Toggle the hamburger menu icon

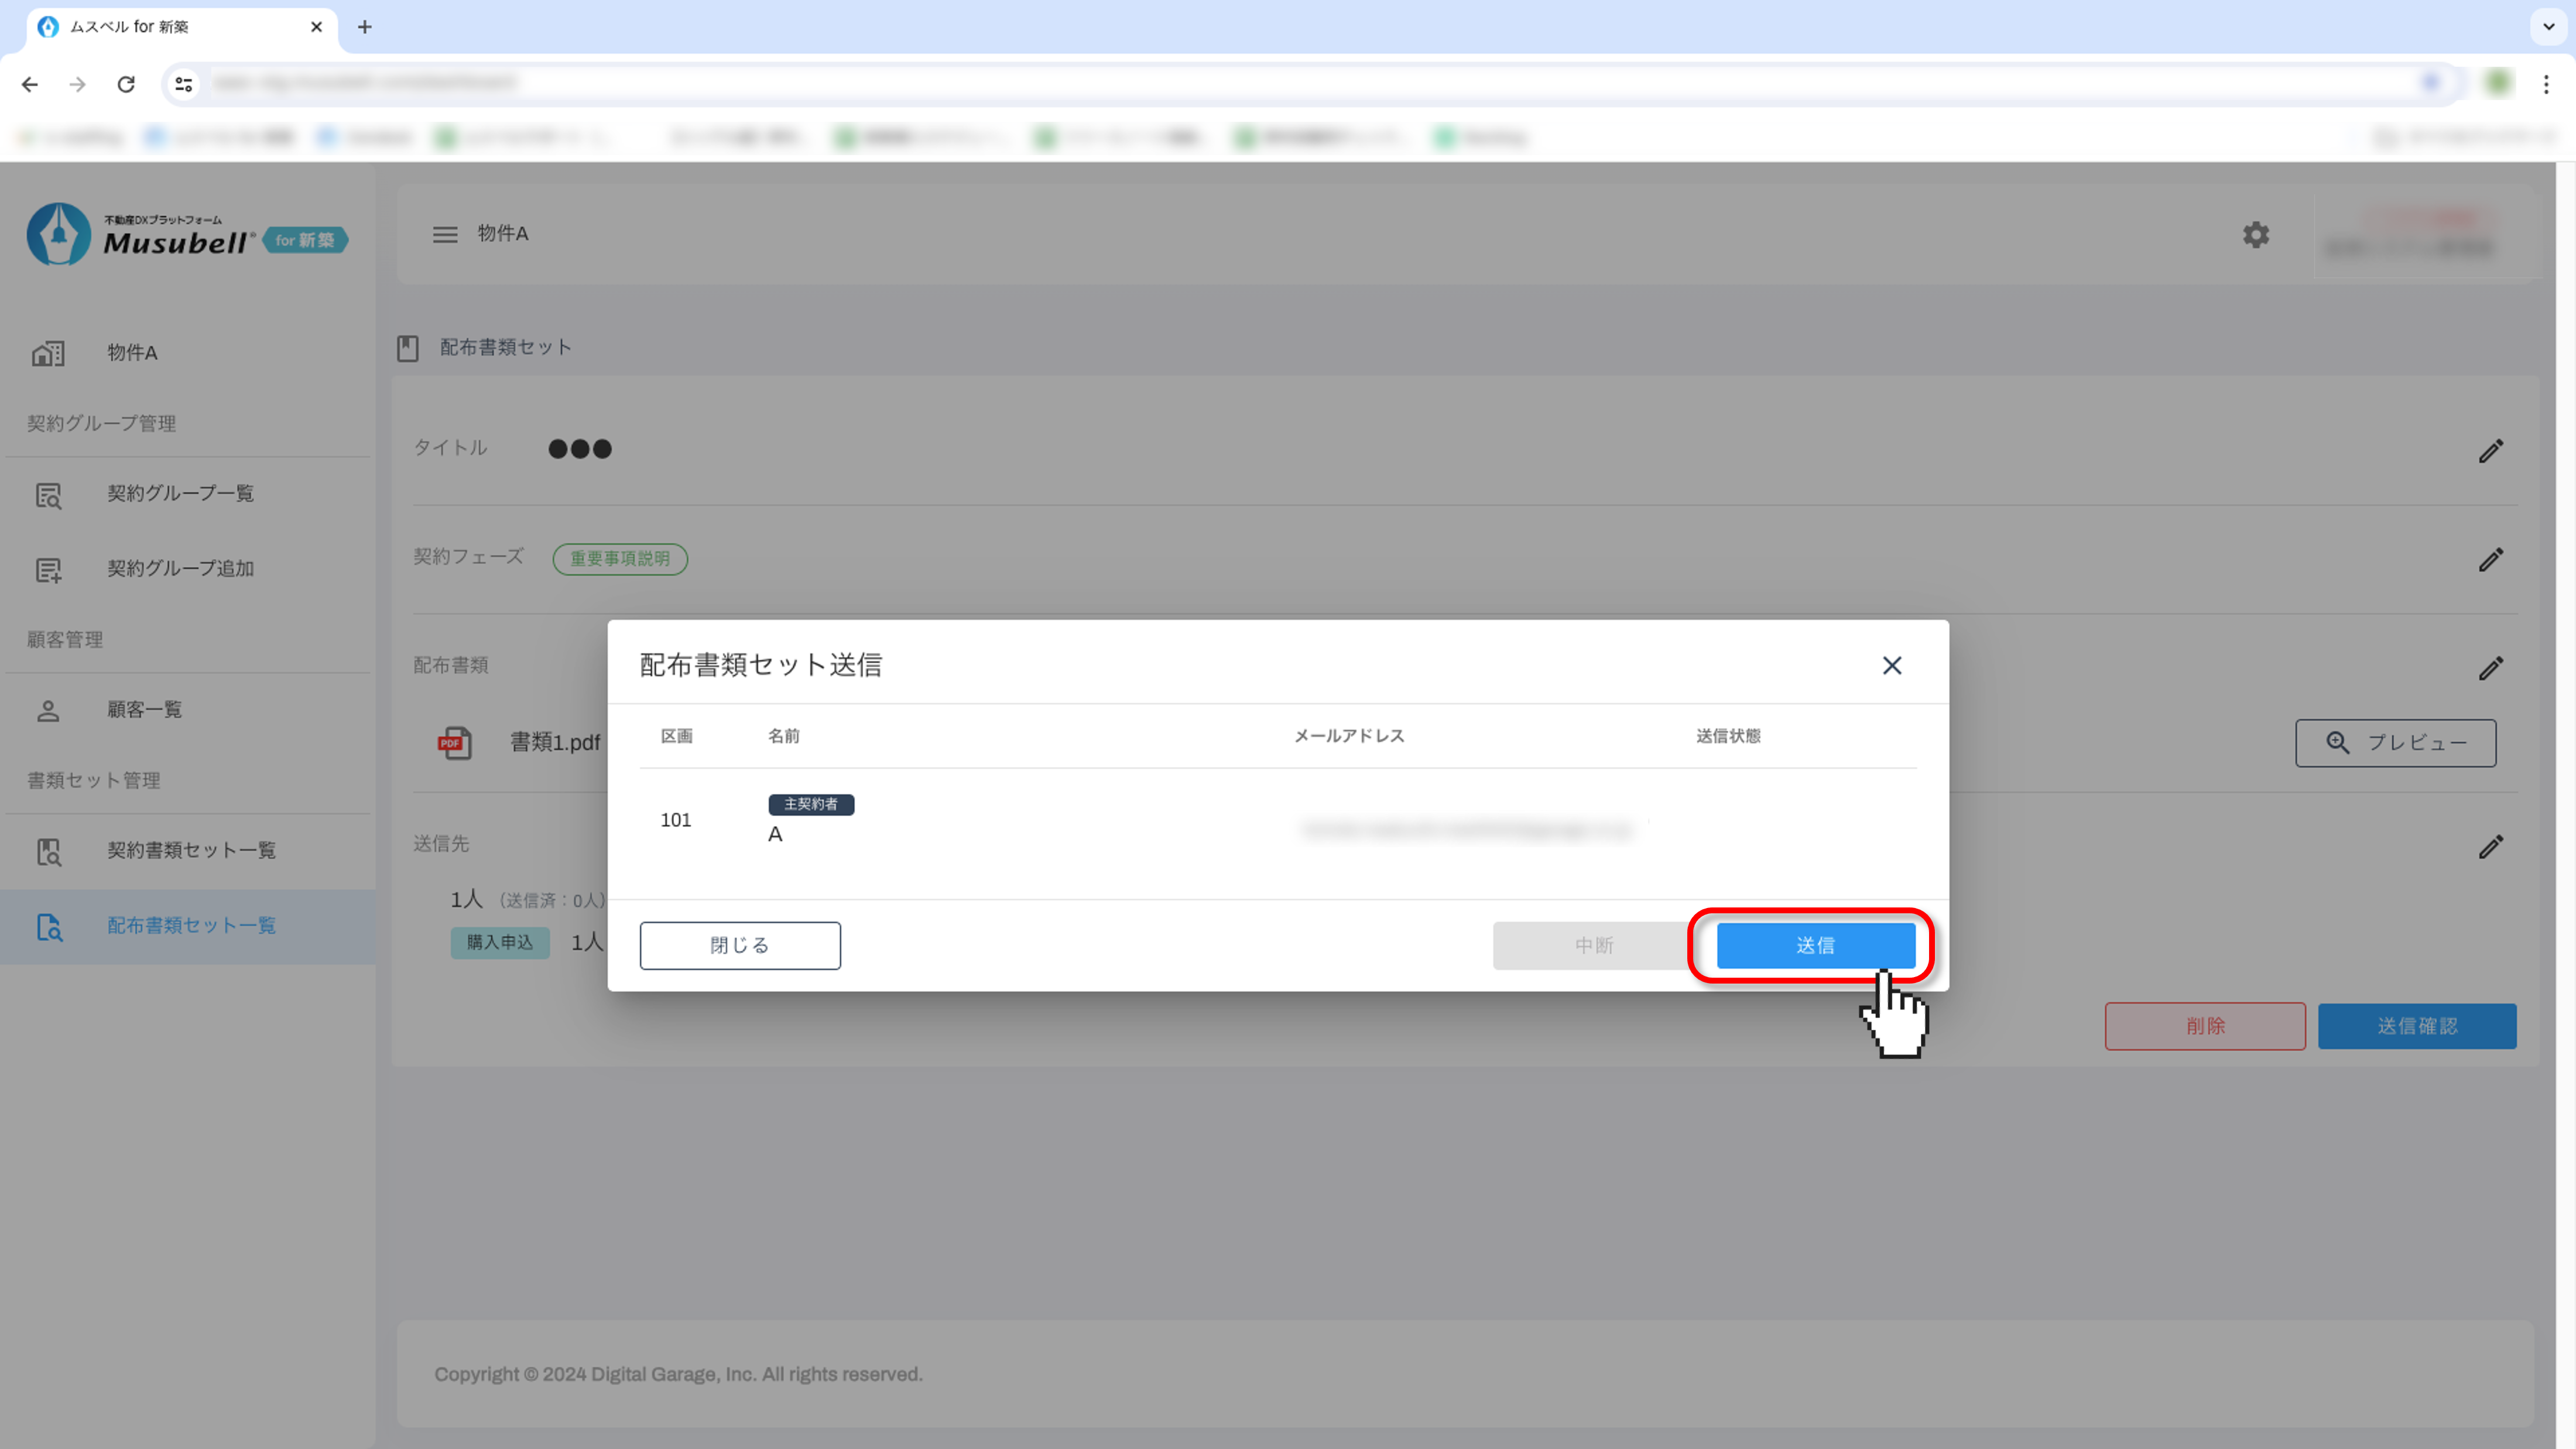(445, 234)
